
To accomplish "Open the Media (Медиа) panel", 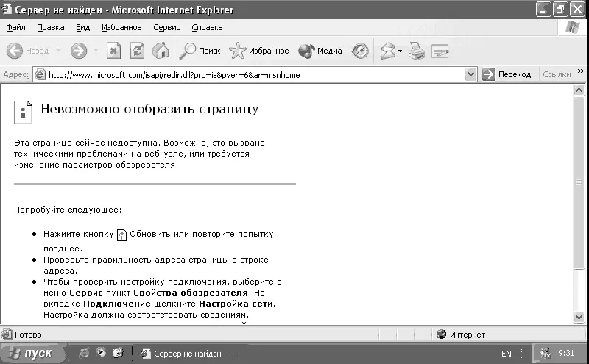I will pos(320,51).
